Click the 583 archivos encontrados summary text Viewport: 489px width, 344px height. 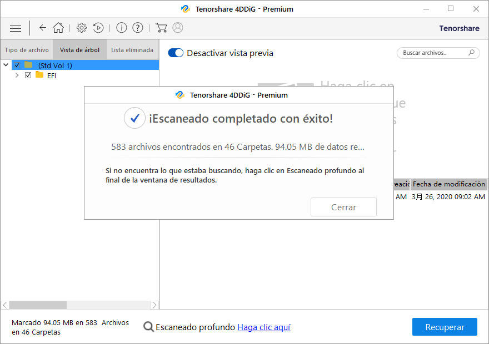(x=238, y=146)
